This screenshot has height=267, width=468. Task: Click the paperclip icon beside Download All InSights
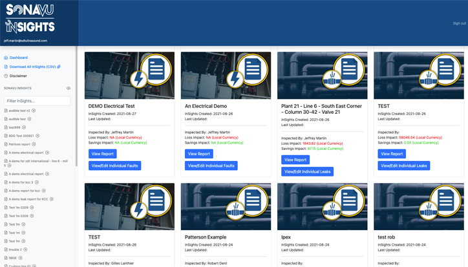coord(59,67)
